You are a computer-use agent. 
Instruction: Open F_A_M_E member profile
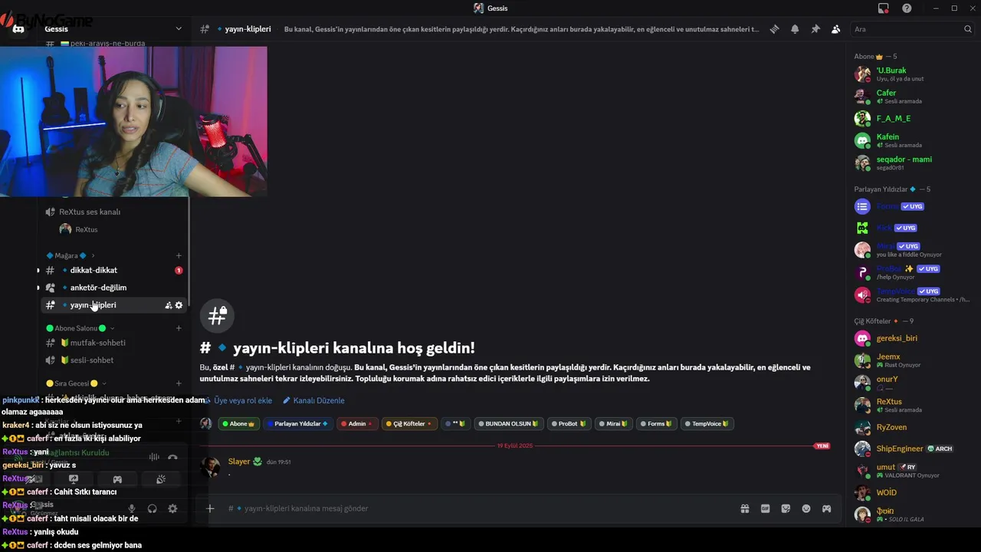[910, 118]
